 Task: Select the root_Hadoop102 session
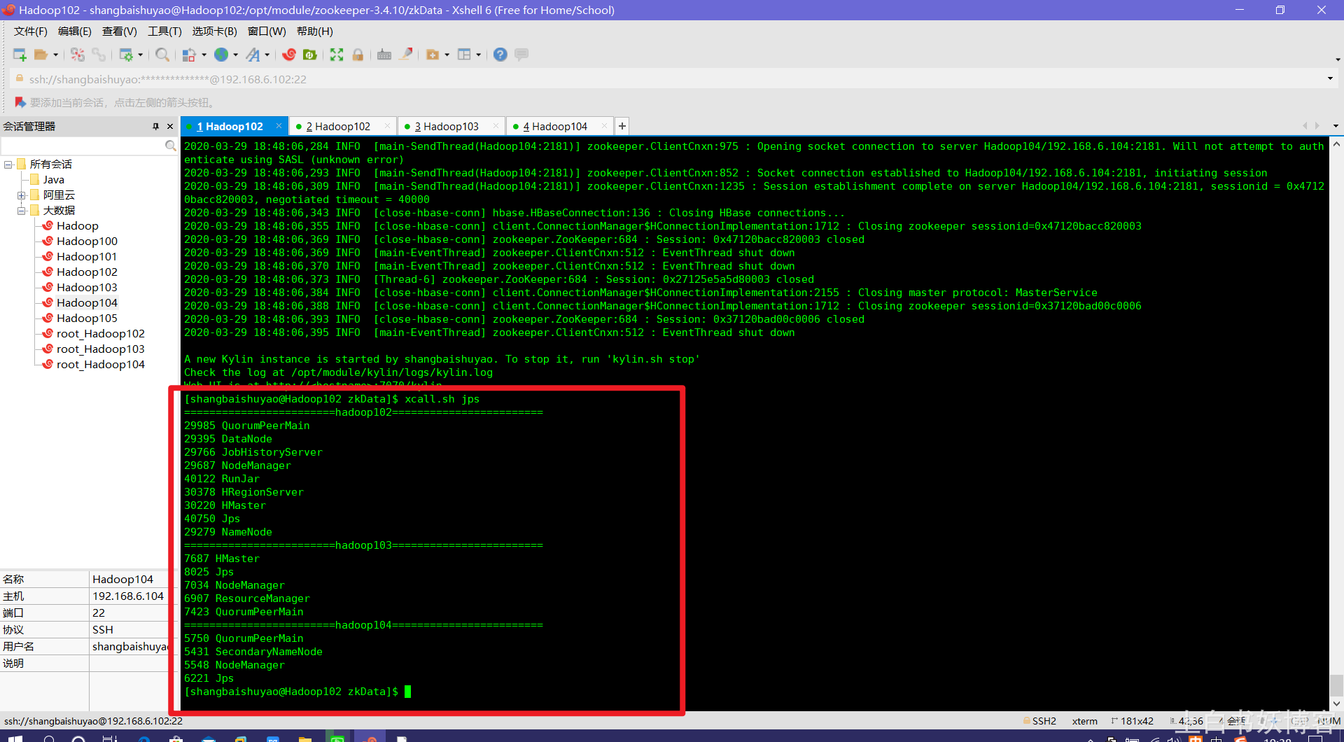click(100, 334)
